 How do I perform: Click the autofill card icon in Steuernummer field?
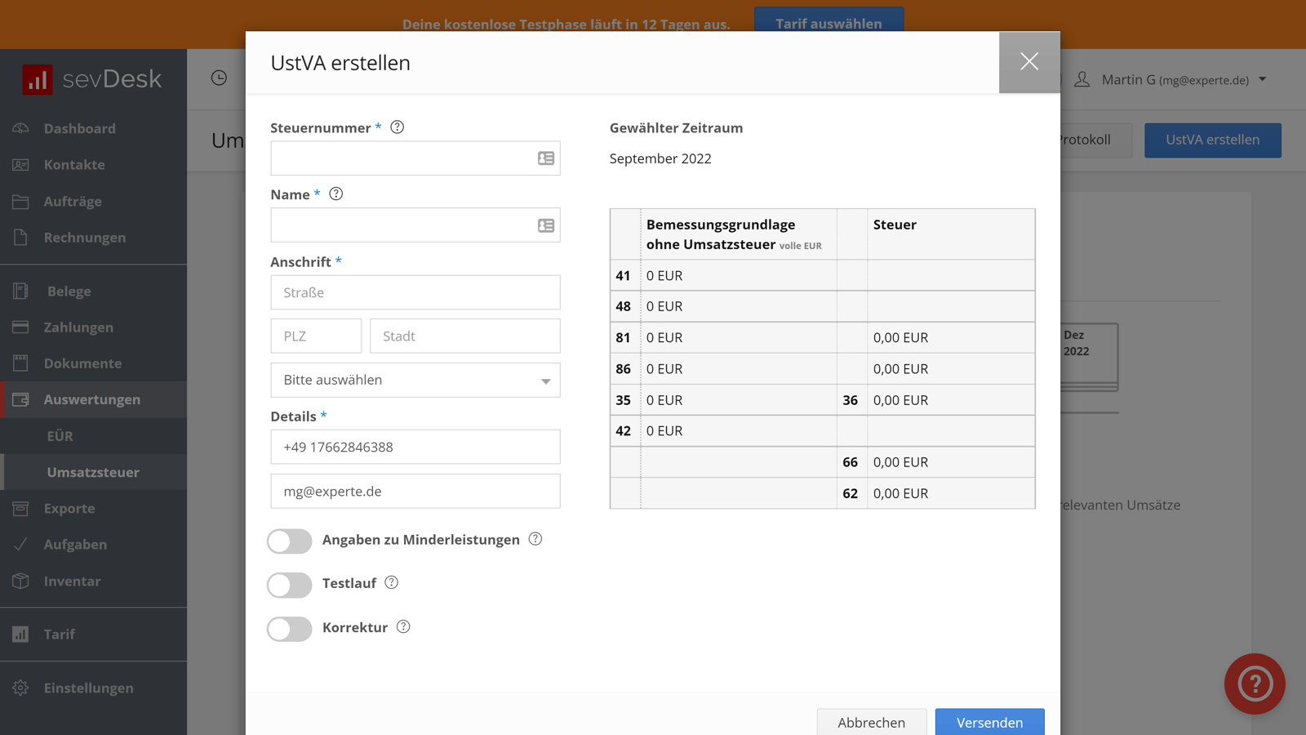pyautogui.click(x=546, y=158)
